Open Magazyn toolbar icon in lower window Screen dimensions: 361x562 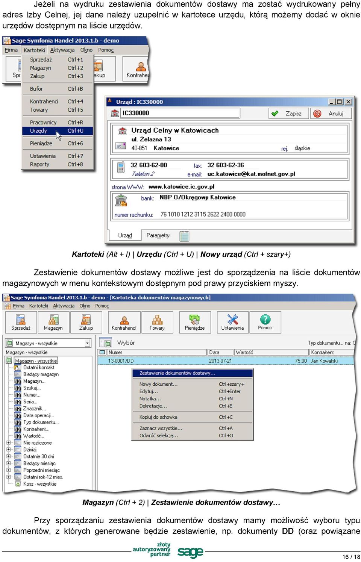coord(53,322)
